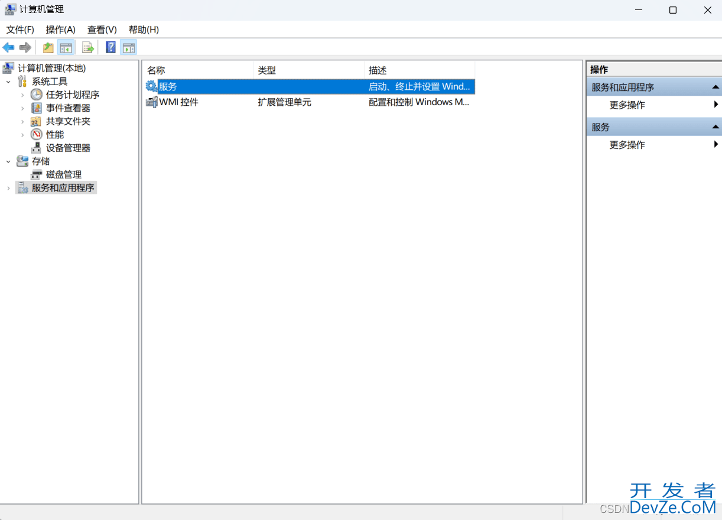722x520 pixels.
Task: Click the 操作 pane header
Action: (654, 70)
